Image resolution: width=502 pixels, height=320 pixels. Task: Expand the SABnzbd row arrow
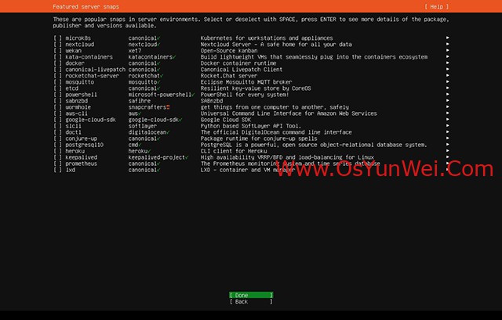coord(447,101)
